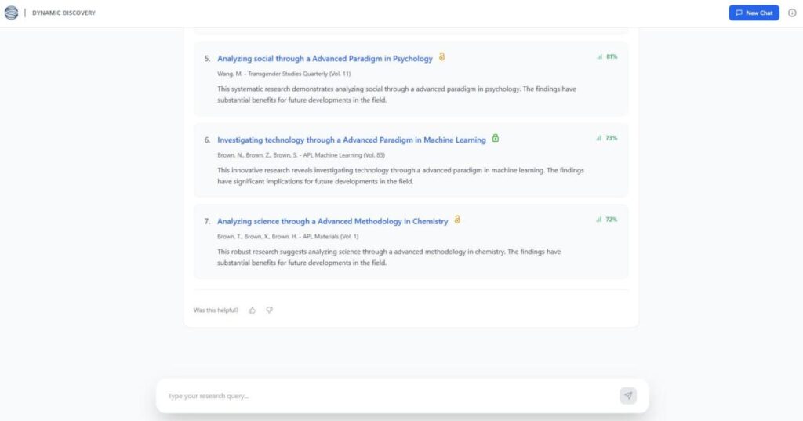Click the thumbs down feedback icon
Viewport: 803px width, 421px height.
coord(269,310)
